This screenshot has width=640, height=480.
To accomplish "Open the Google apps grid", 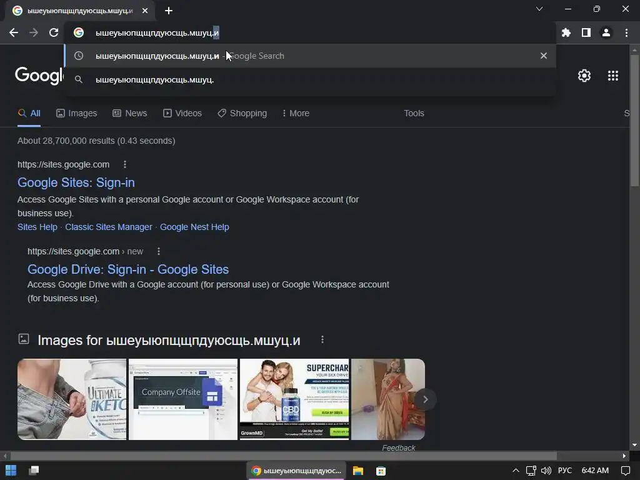I will [613, 76].
